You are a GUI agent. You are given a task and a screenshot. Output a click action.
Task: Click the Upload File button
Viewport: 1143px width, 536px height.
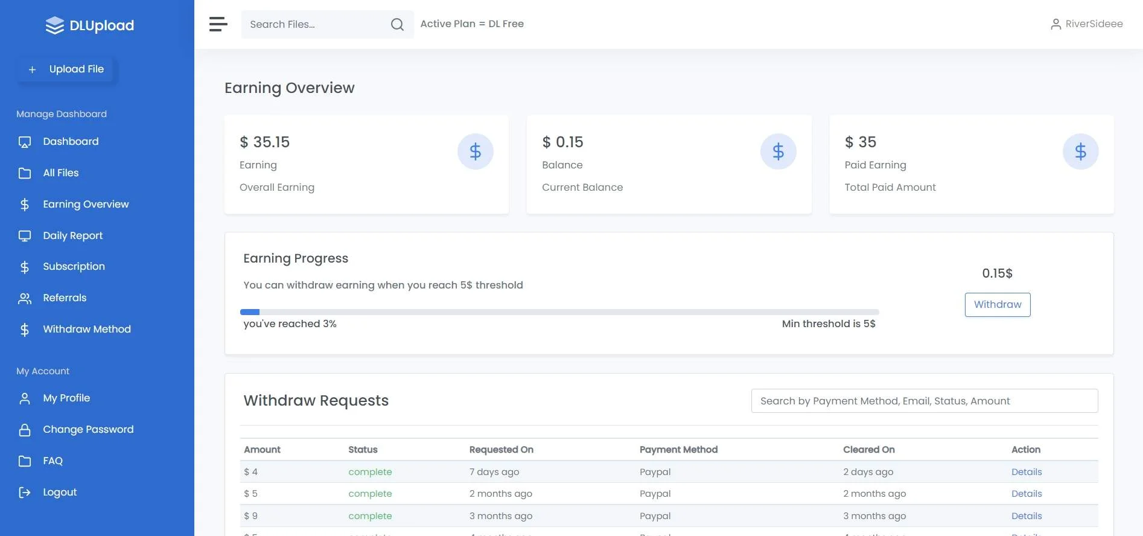pos(66,69)
